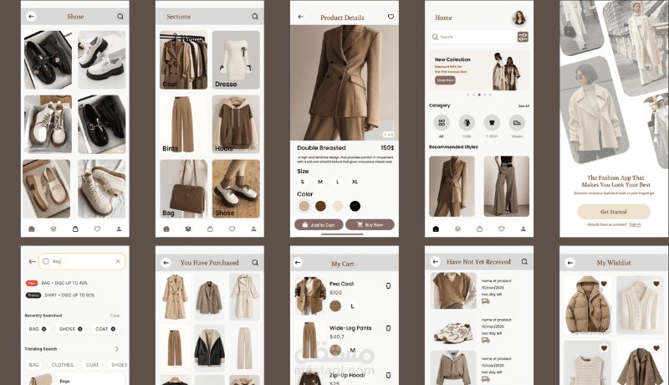Screen dimensions: 669x385
Task: Select size M on Product Details
Action: (320, 182)
